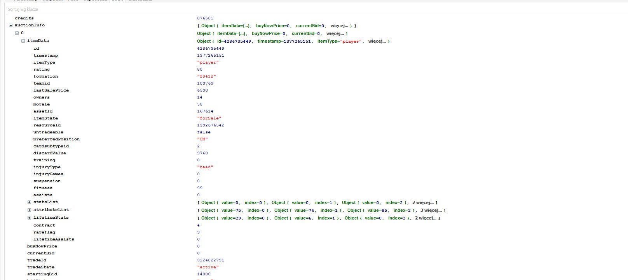Click the 'Sortuj wg klucza' sort option
628x280 pixels.
[23, 9]
